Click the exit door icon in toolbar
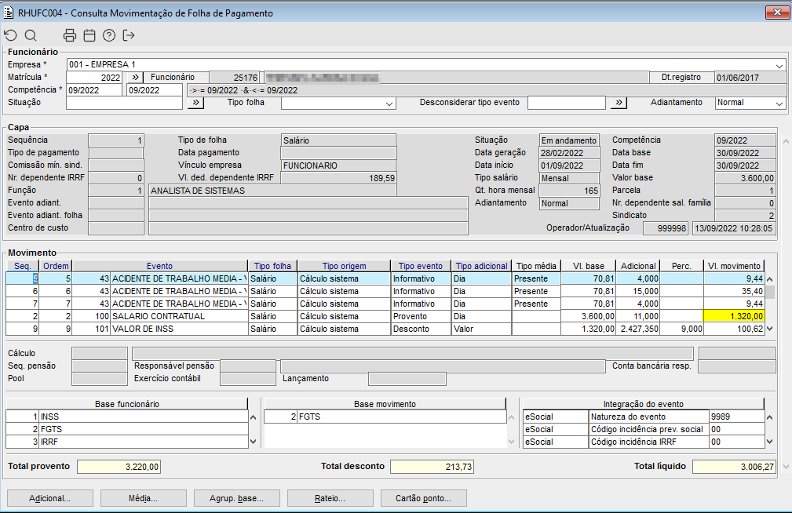This screenshot has width=792, height=513. point(129,35)
